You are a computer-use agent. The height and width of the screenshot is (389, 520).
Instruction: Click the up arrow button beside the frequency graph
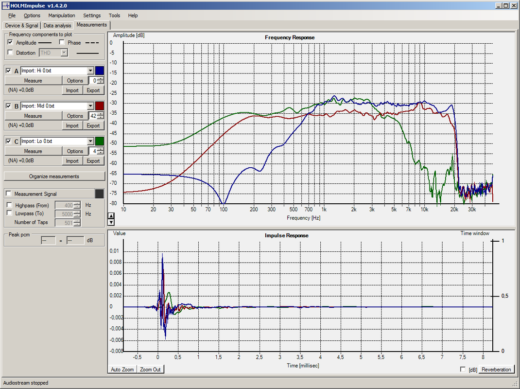pyautogui.click(x=111, y=216)
